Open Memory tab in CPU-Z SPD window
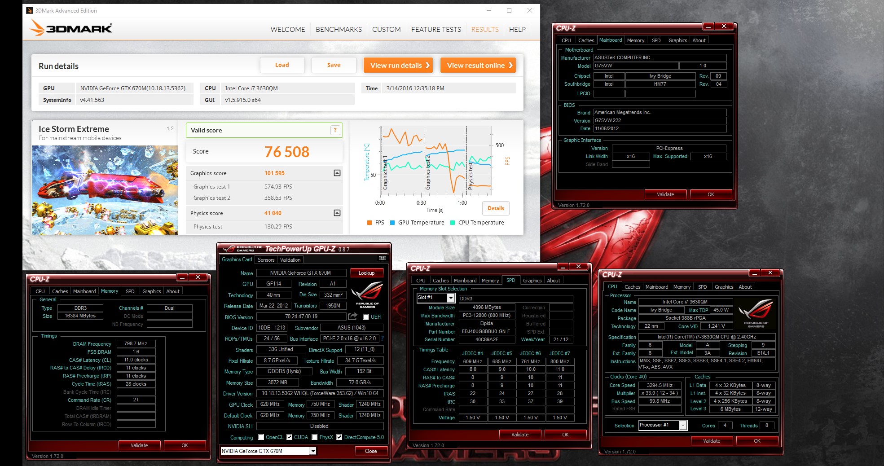The image size is (884, 466). 490,281
